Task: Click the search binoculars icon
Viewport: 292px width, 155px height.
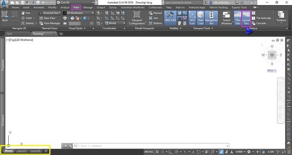Action: [x=205, y=3]
